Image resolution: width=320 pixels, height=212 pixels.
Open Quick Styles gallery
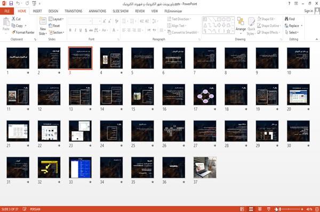[x=251, y=26]
